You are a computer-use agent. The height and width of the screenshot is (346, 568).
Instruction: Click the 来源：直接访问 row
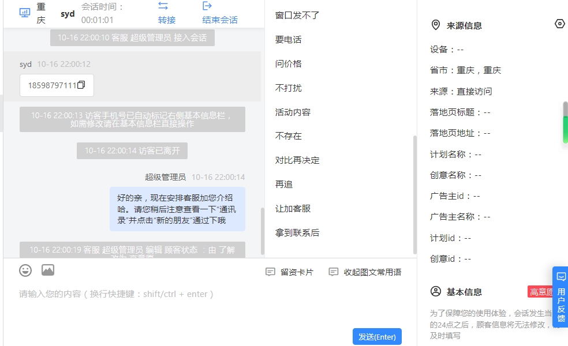click(x=461, y=91)
